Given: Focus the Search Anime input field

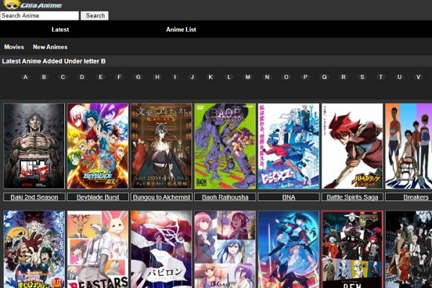Looking at the screenshot, I should point(40,16).
